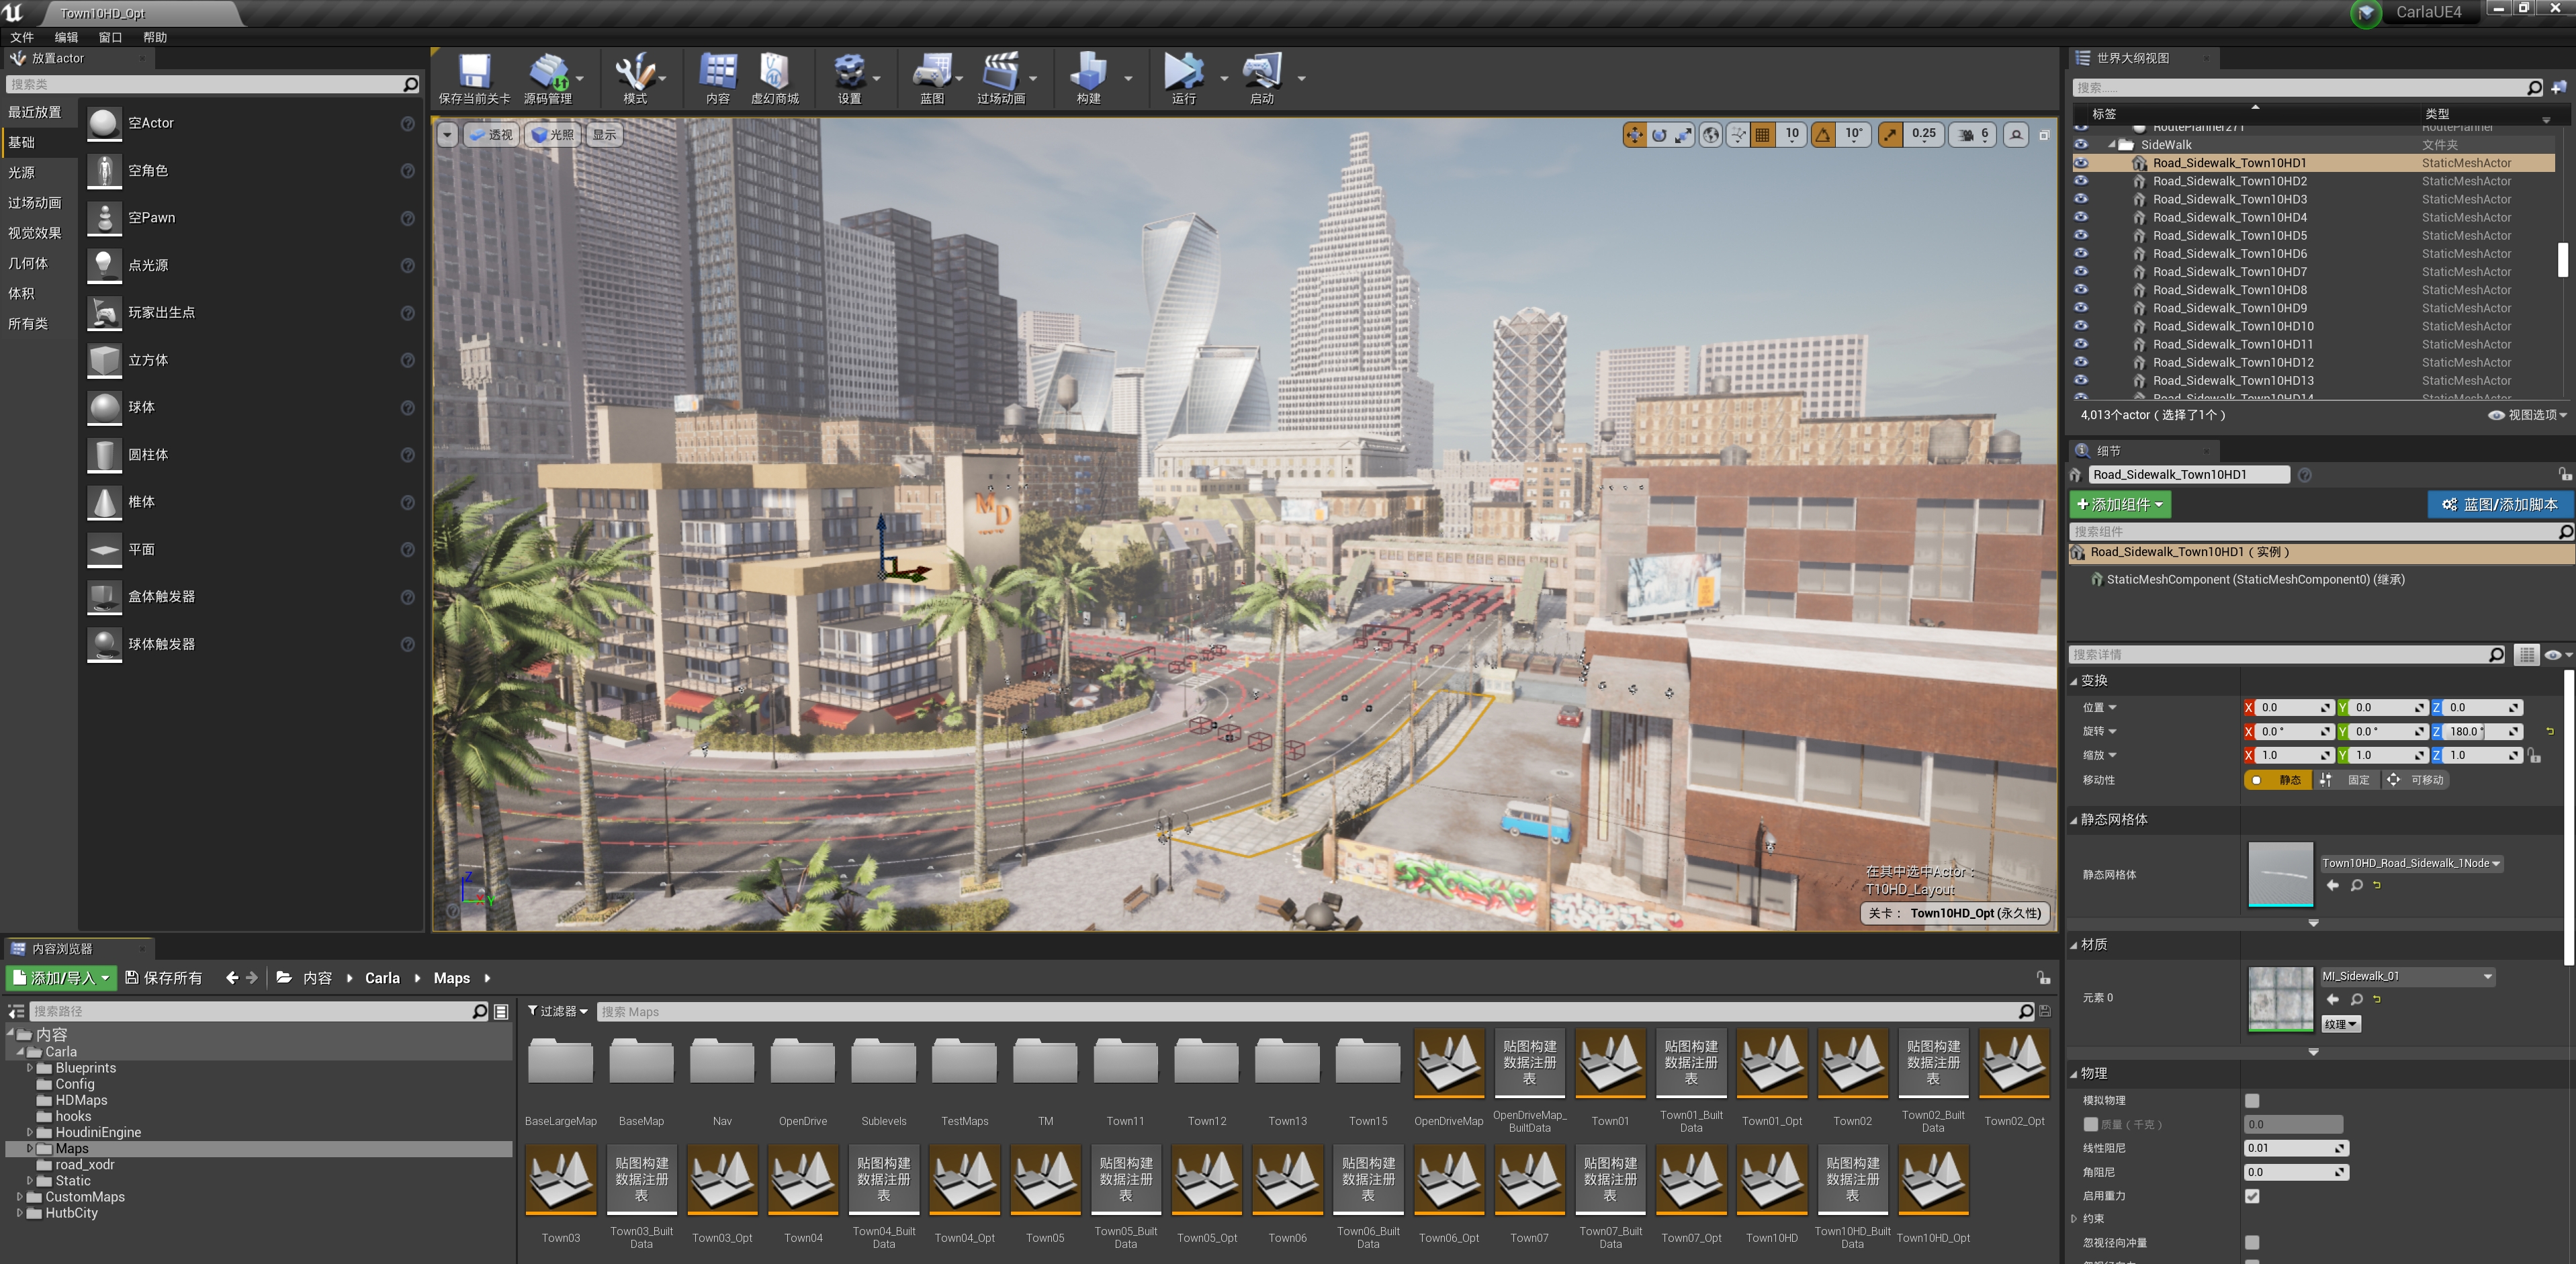
Task: Click the static mesh thumbnail swatch
Action: 2280,874
